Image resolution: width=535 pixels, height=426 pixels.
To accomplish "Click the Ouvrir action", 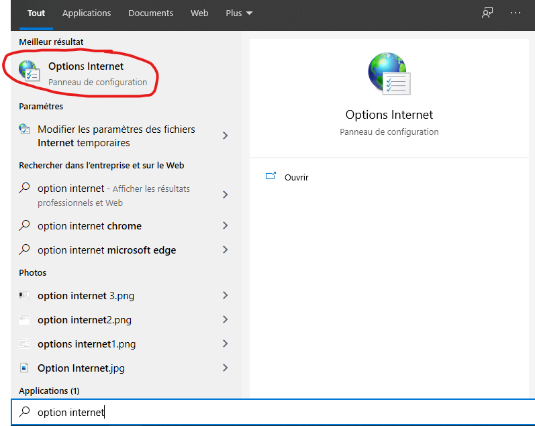I will point(297,177).
